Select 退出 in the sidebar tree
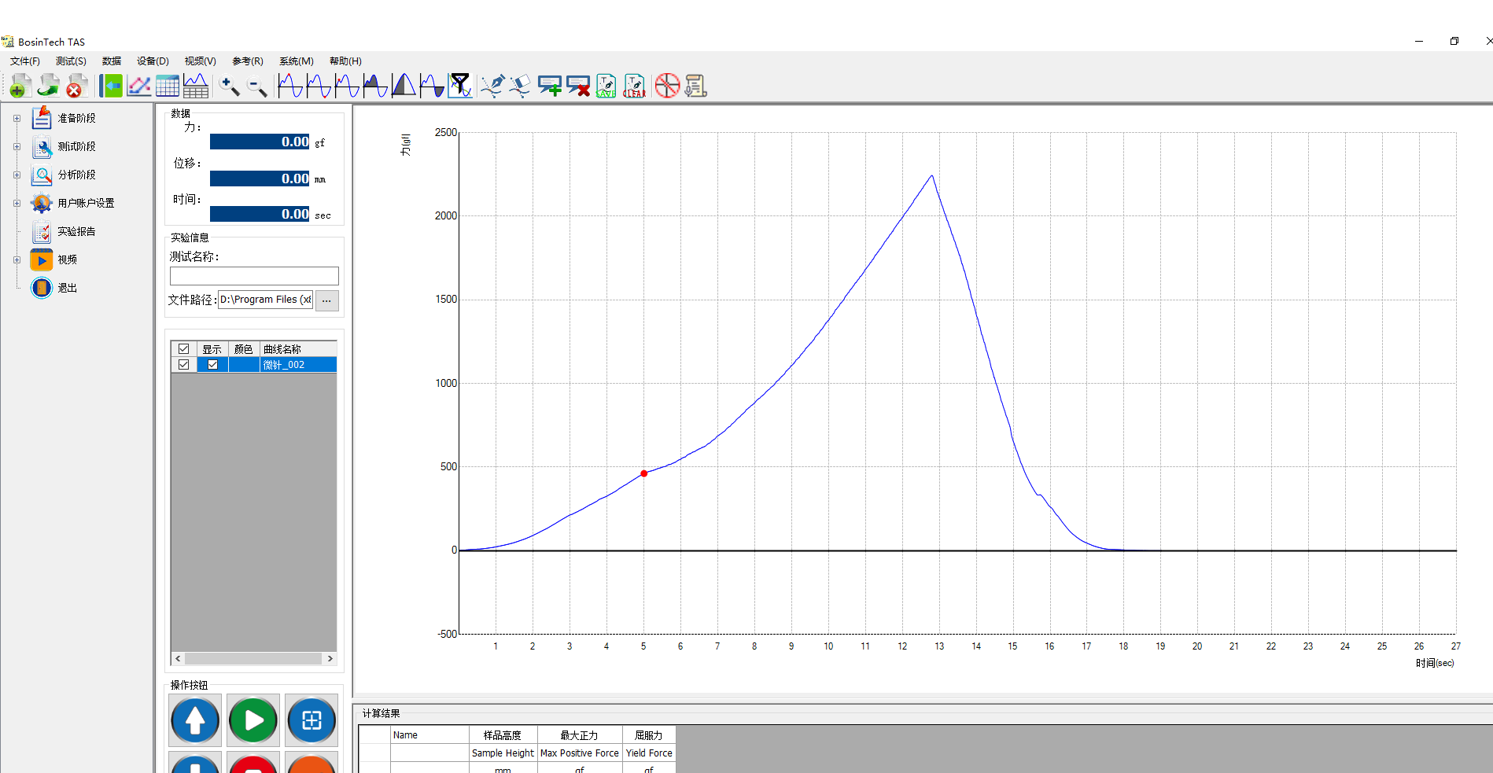The image size is (1493, 773). tap(68, 289)
